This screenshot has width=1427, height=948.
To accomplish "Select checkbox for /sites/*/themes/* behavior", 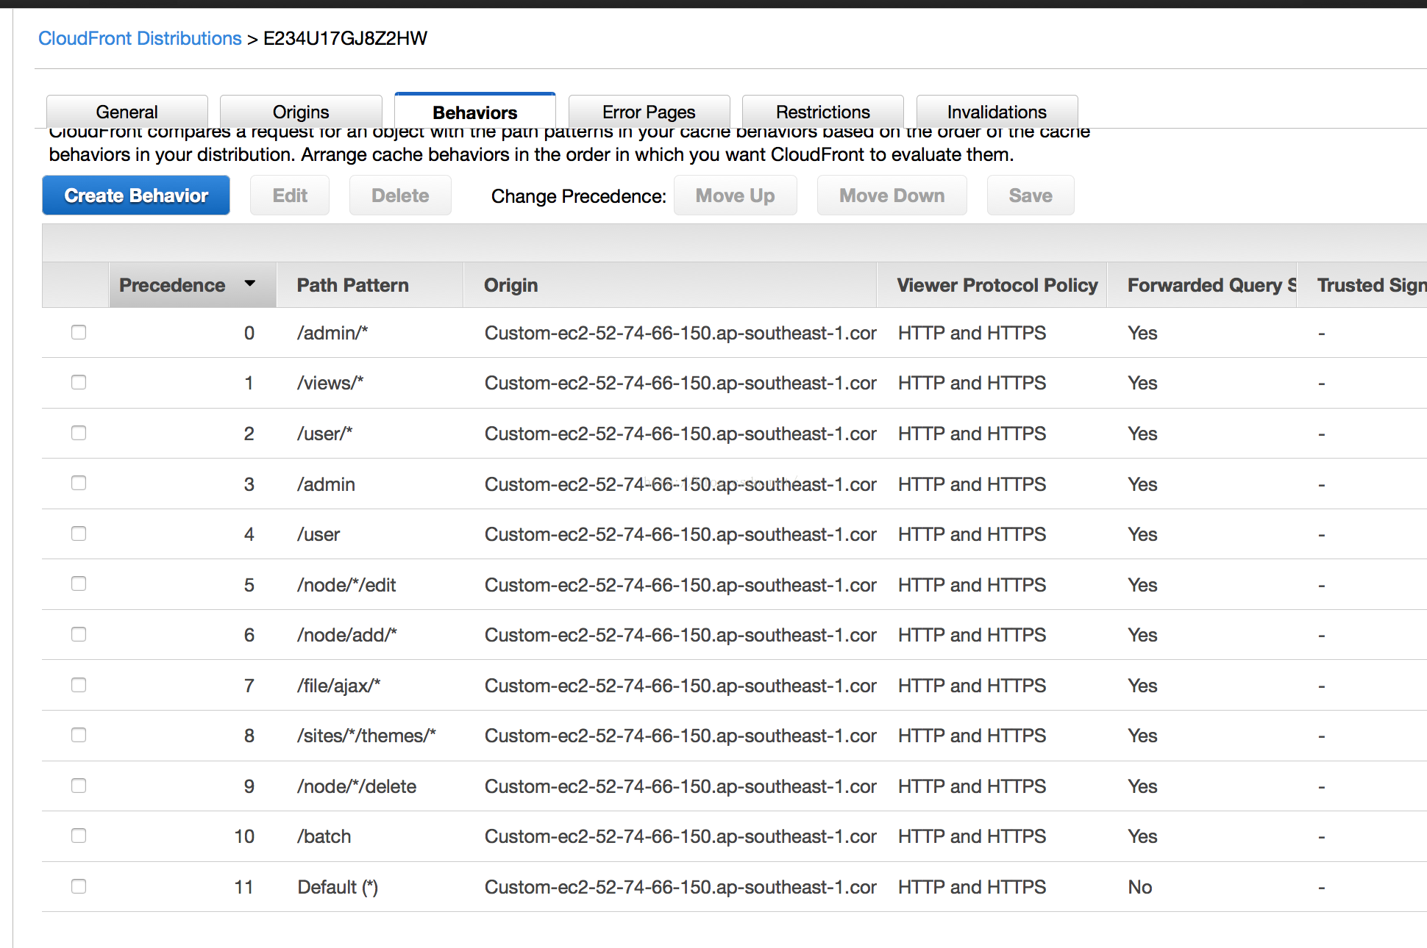I will (x=79, y=735).
